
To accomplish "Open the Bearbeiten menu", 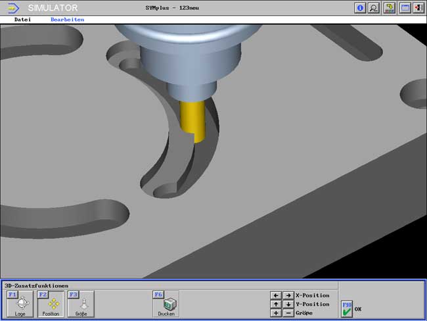I will 67,20.
